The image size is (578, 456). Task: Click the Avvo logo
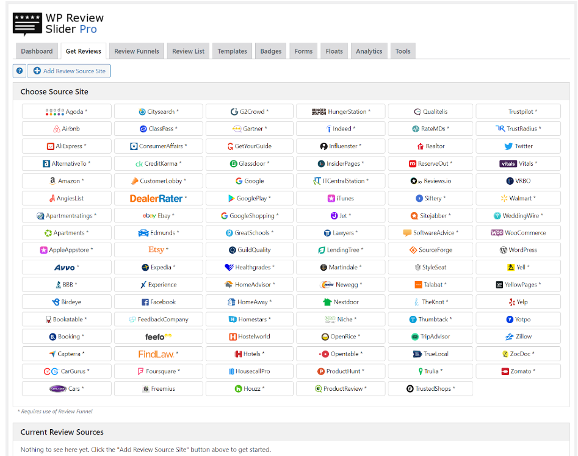click(65, 268)
